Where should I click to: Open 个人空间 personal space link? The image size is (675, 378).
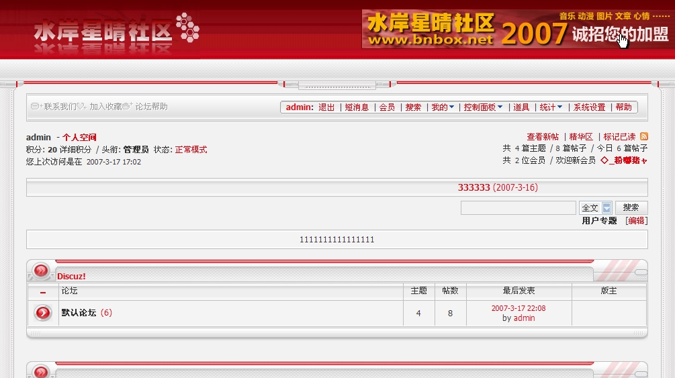coord(79,138)
